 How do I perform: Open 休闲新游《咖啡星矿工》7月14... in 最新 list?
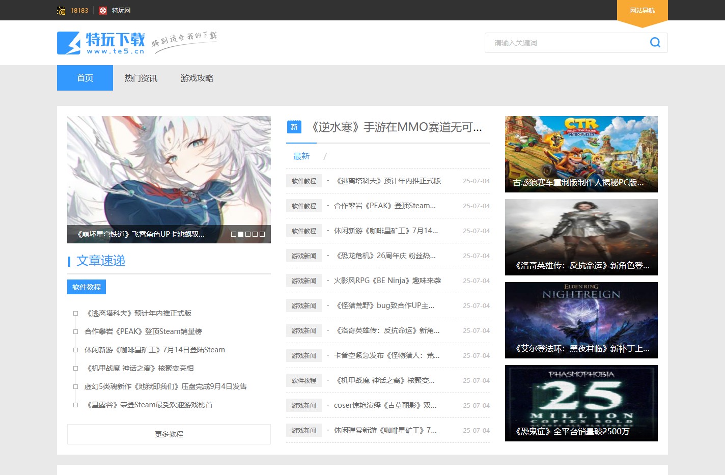(x=386, y=231)
